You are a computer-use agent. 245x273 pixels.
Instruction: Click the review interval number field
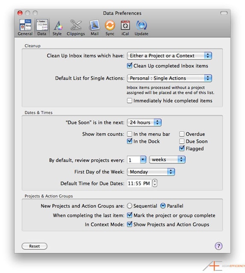click(x=134, y=160)
